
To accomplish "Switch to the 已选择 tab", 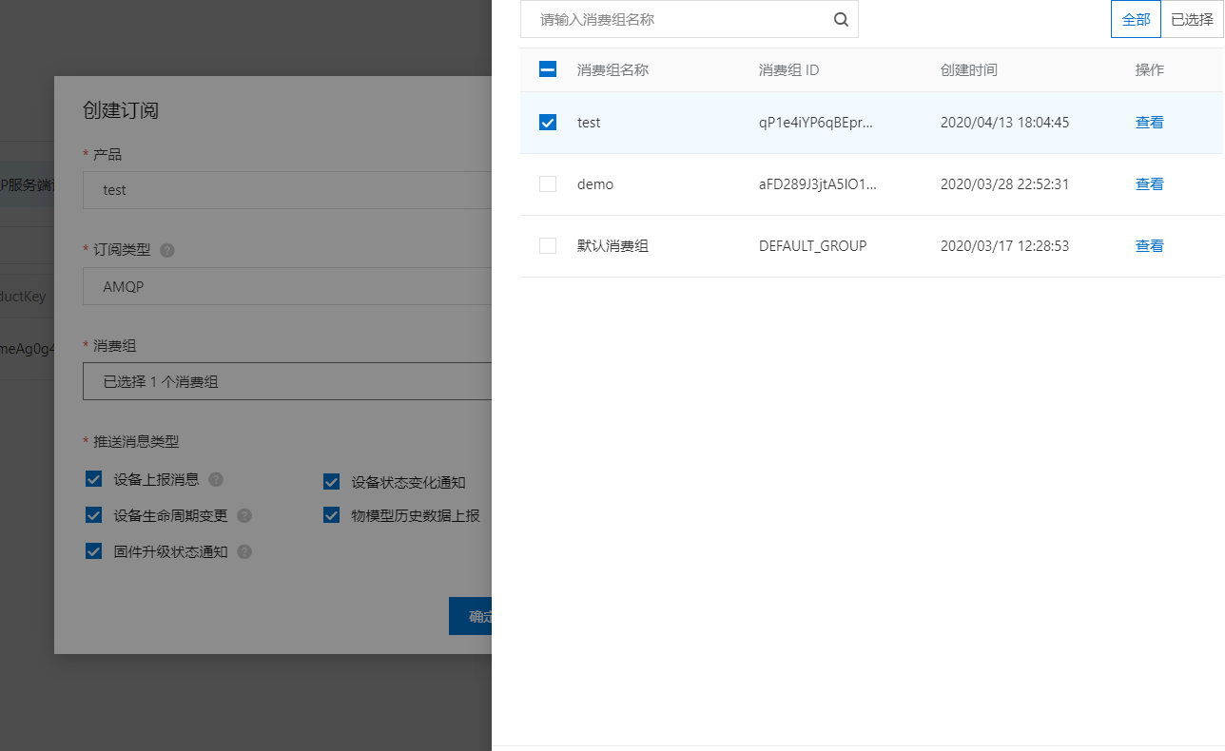I will coord(1192,19).
